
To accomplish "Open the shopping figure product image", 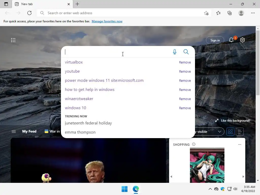I will (207, 165).
